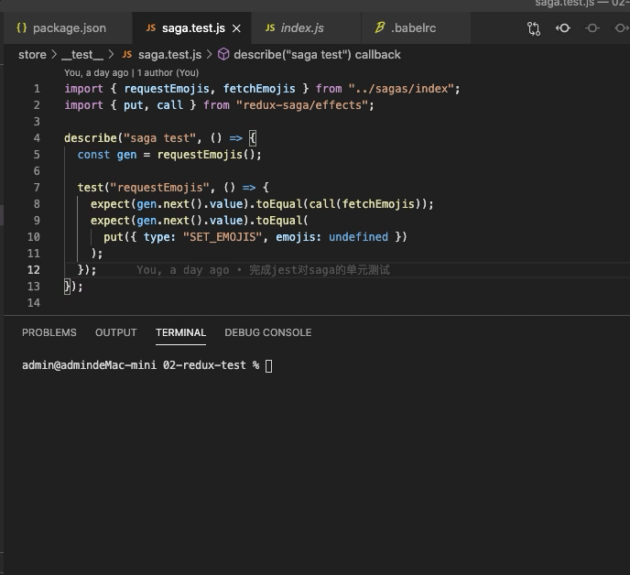Click line number 1 in gutter
The image size is (630, 575).
[x=37, y=89]
